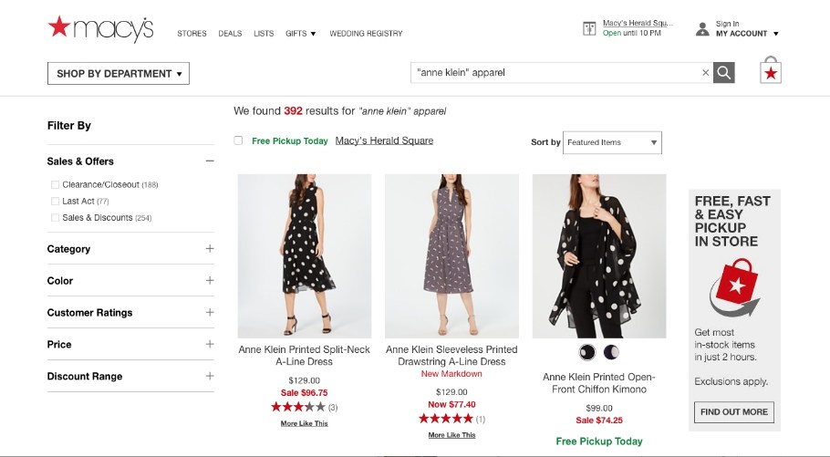Click the Sign In text
Screen dimensions: 830x457
(727, 24)
